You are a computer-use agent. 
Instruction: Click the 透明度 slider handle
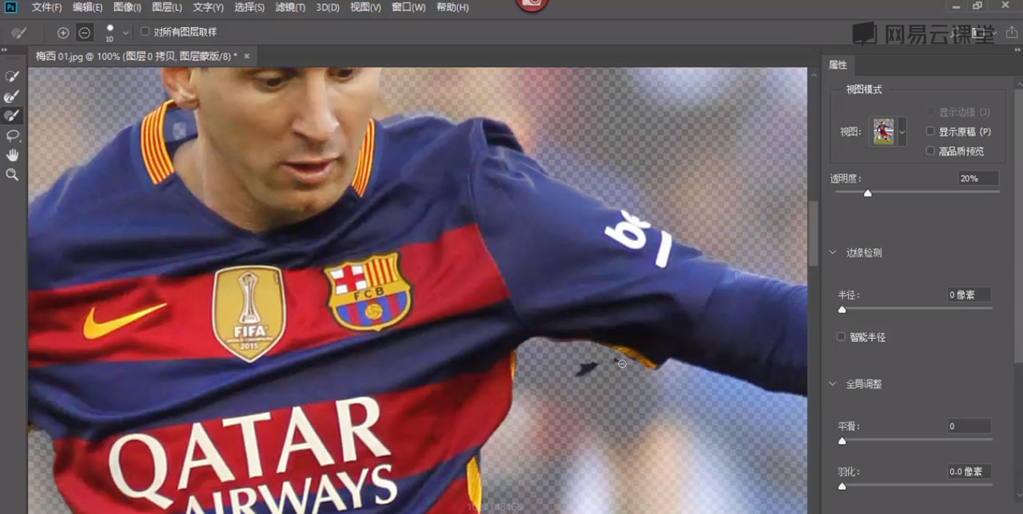(x=868, y=193)
